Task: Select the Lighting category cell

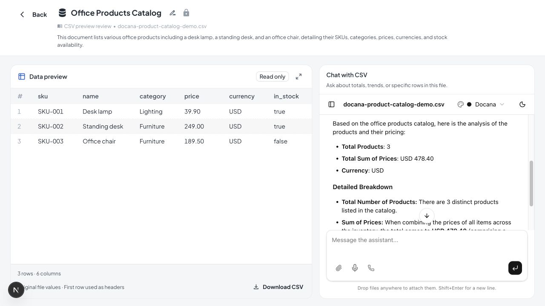Action: (x=151, y=111)
